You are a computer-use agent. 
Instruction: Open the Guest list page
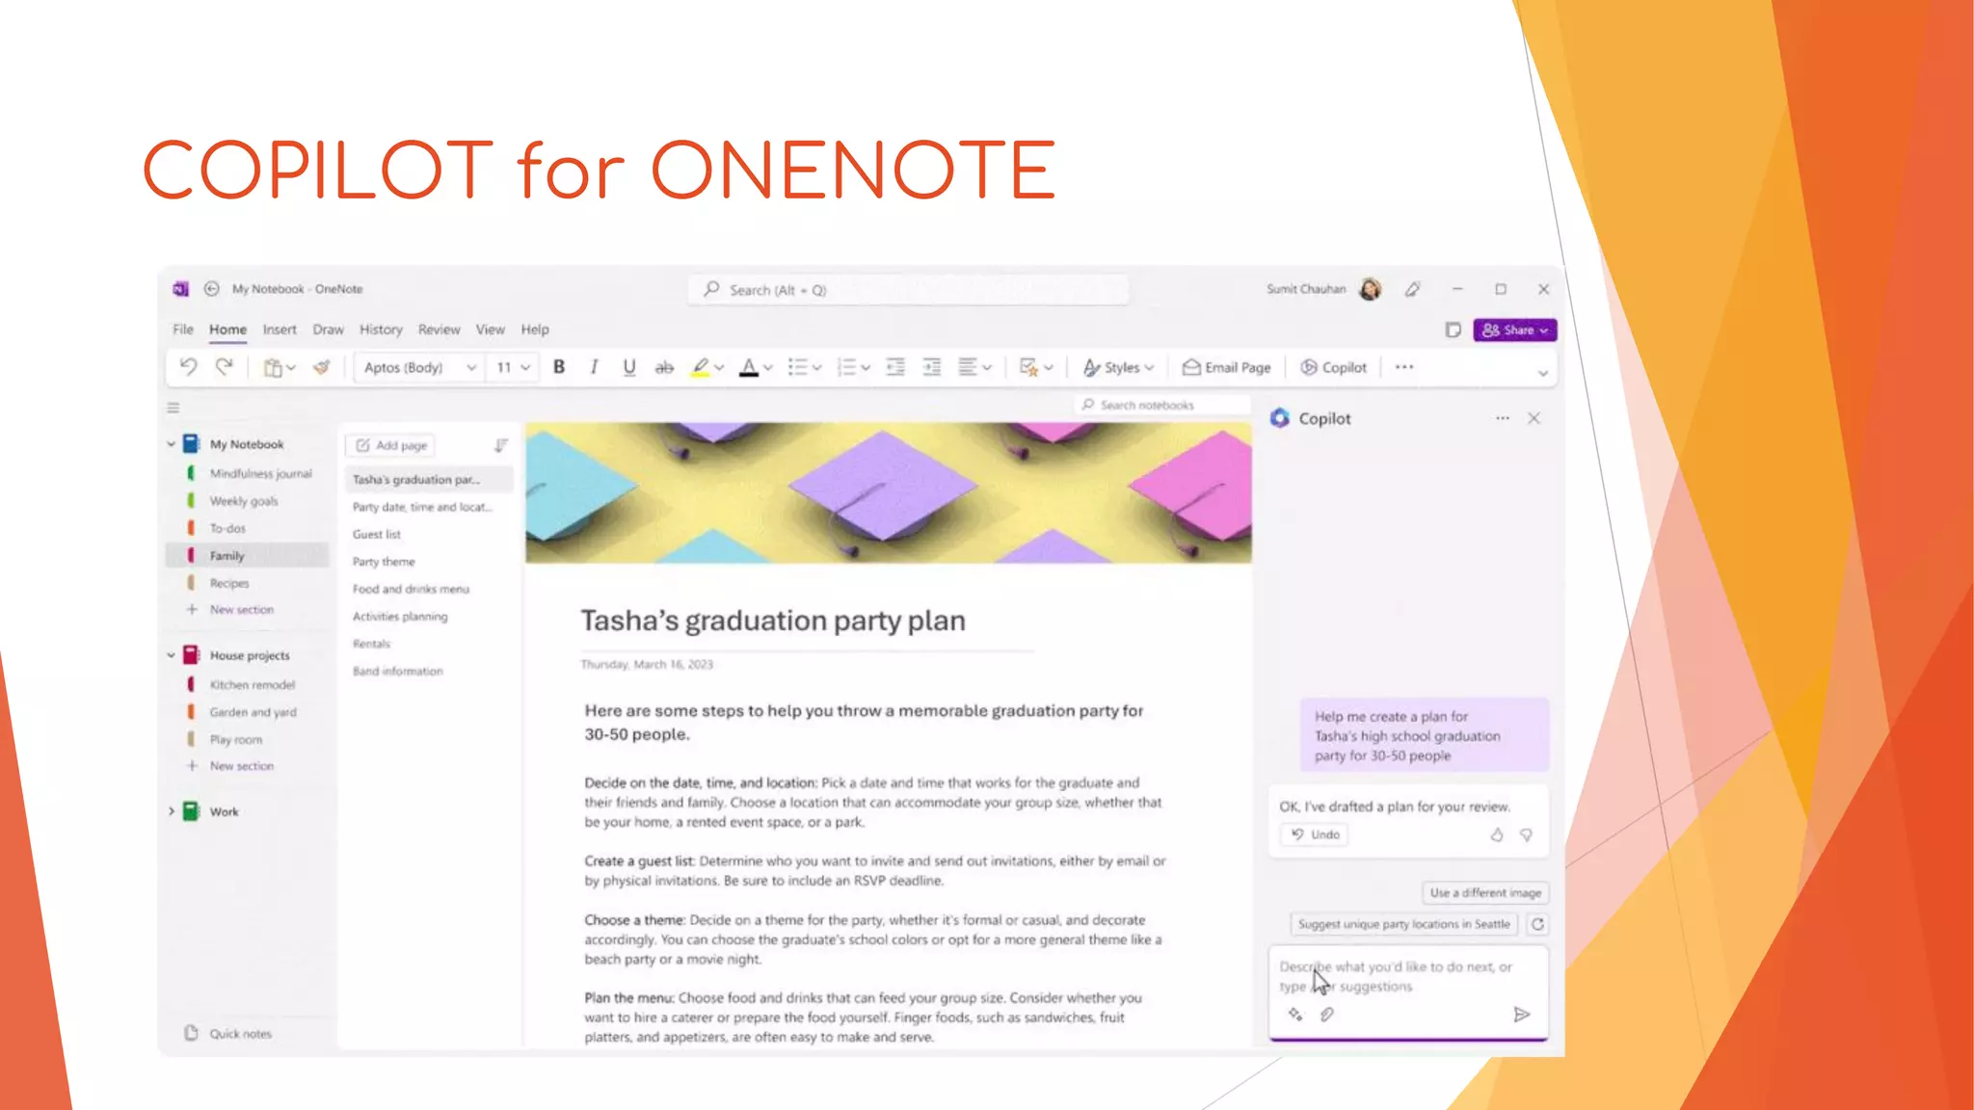click(376, 534)
